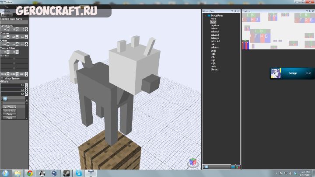Increase the second Texture Offset value

point(17,51)
